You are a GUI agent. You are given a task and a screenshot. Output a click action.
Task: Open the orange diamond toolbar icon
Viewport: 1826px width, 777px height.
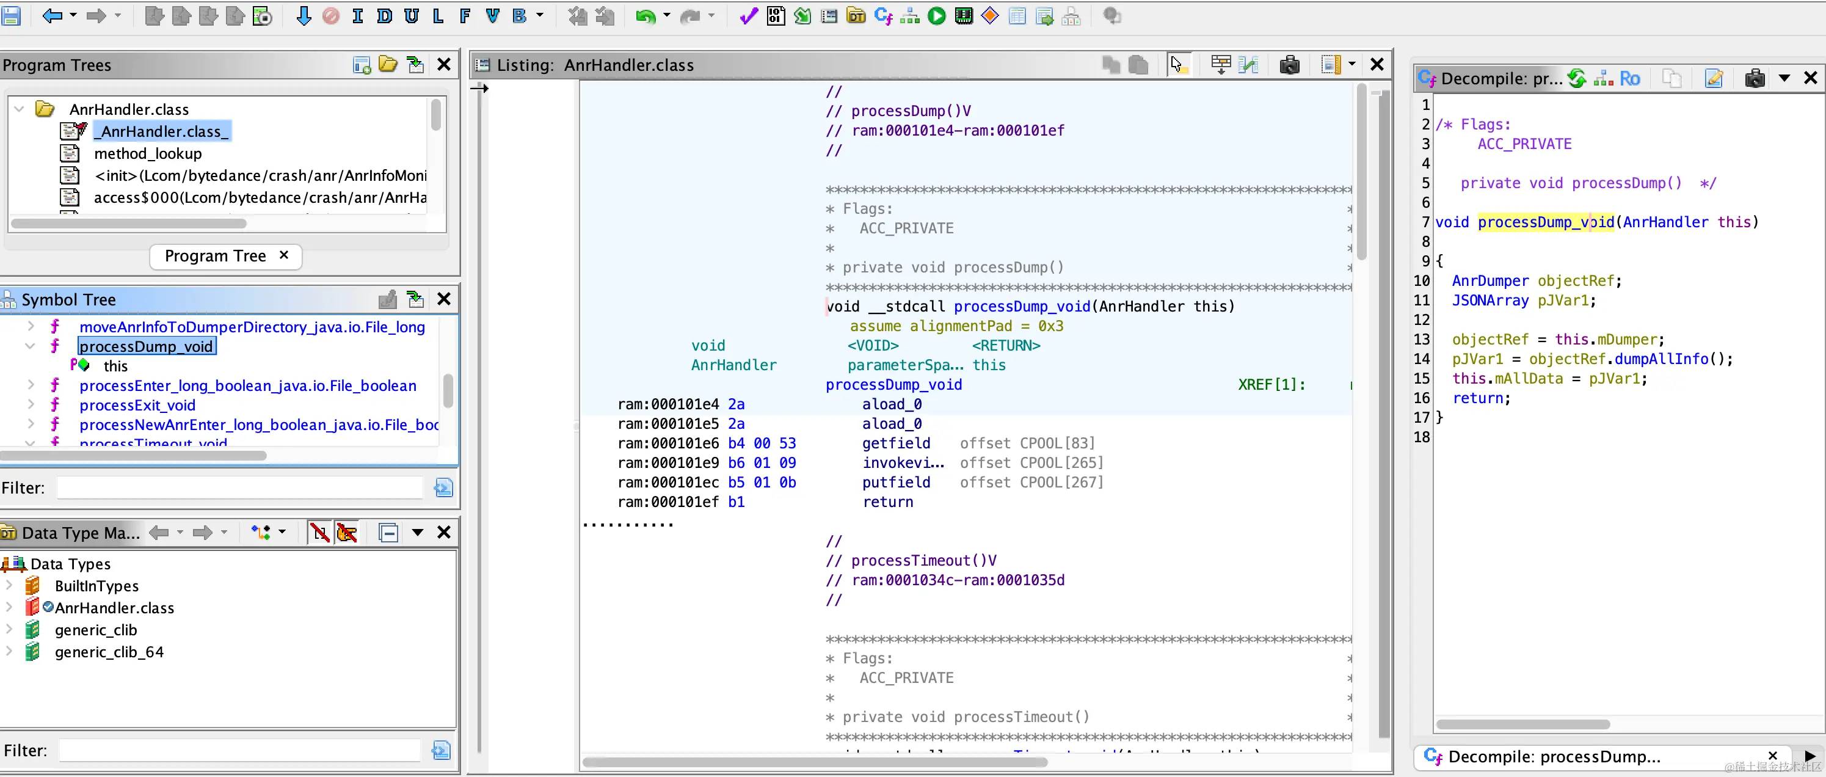tap(991, 16)
